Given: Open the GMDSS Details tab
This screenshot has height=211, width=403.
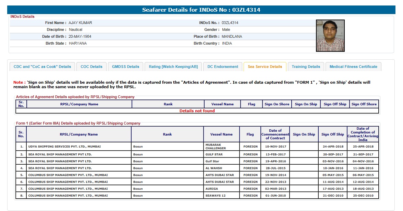Looking at the screenshot, I should (x=125, y=67).
